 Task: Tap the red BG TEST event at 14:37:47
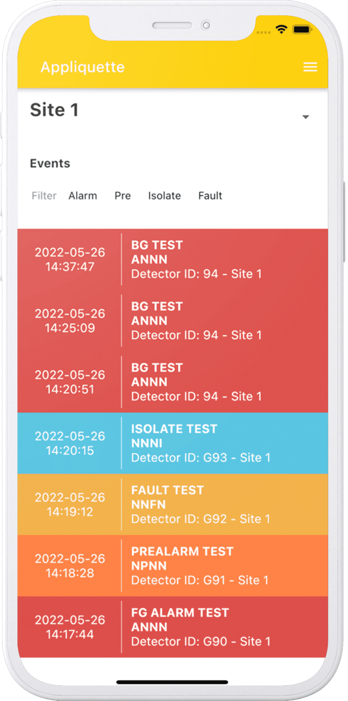coord(174,259)
